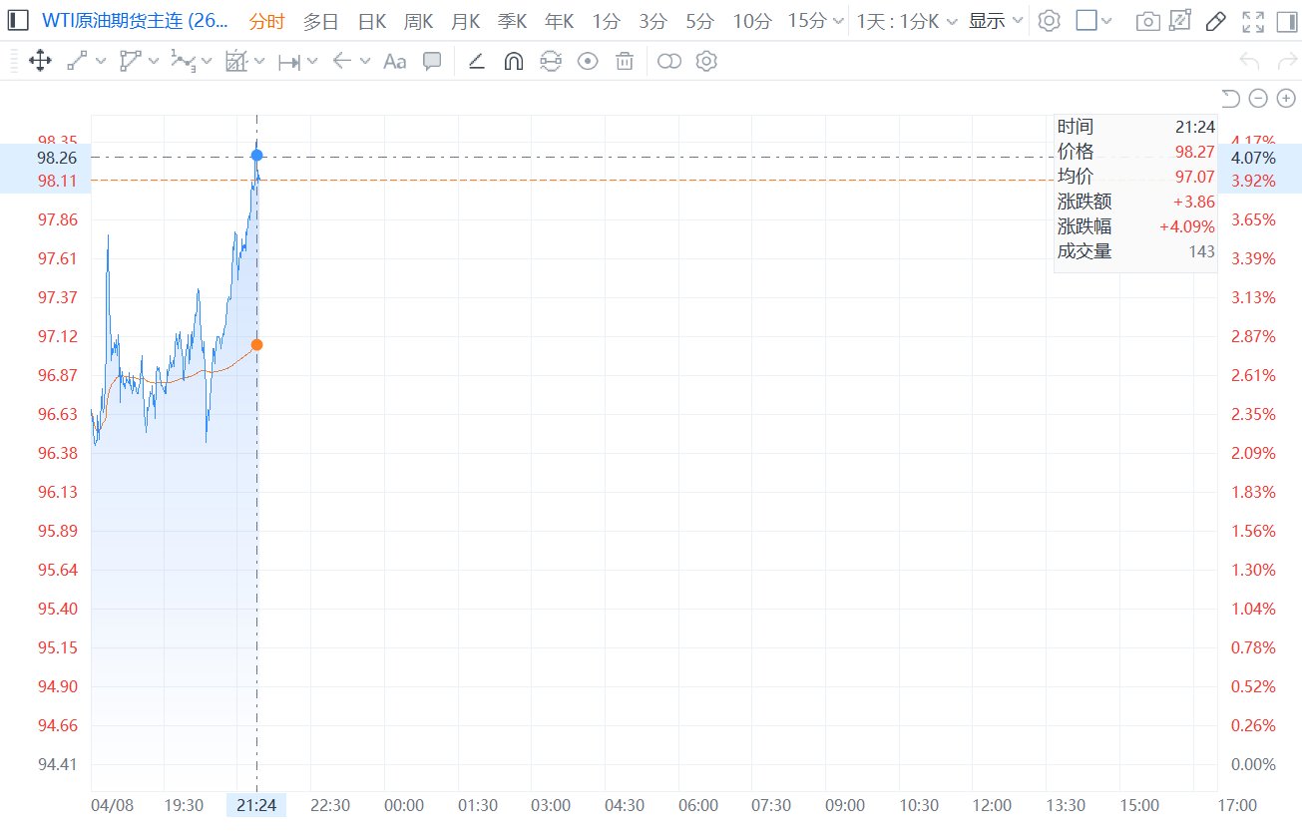
Task: Toggle the right sidebar panel icon
Action: click(1285, 21)
